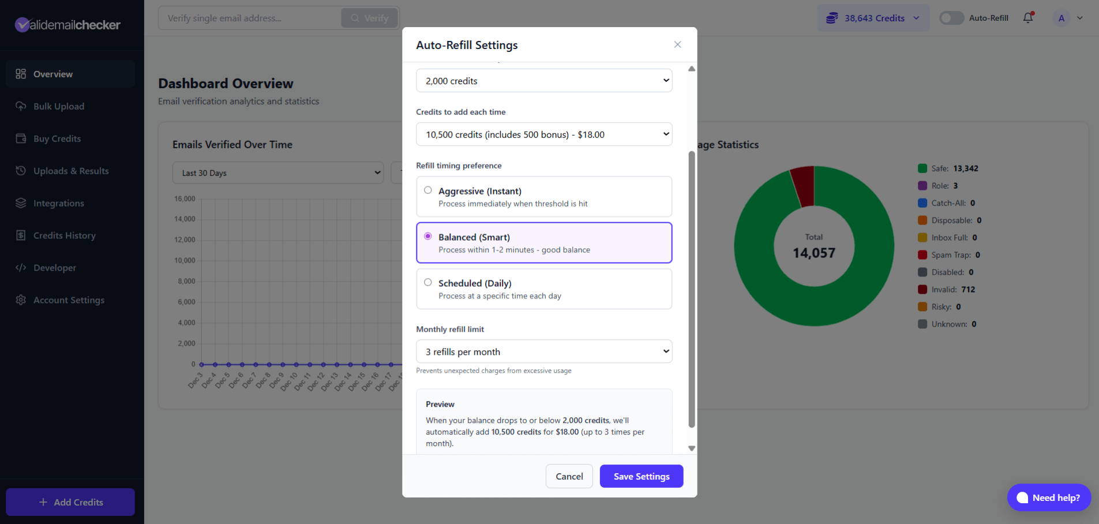Screen dimensions: 1099x524
Task: Switch to the Overview section
Action: coord(52,74)
